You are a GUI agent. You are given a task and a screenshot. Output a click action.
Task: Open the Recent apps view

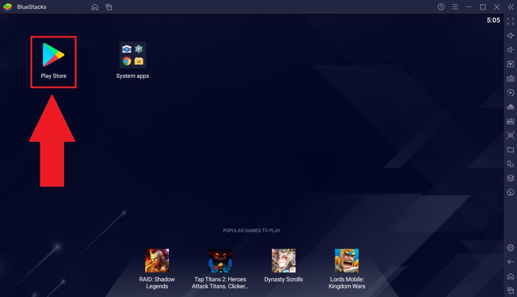point(109,7)
